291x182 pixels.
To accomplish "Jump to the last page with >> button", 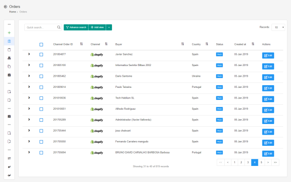I will point(275,163).
